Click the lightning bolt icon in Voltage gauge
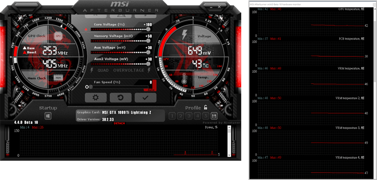Screen dimensions: 377x180 click(x=184, y=35)
